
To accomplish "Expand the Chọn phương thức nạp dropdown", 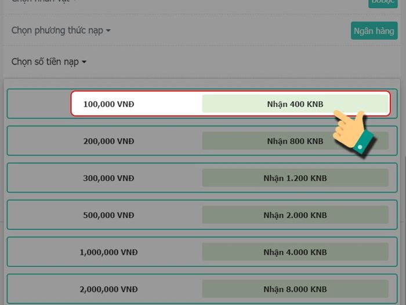I will pyautogui.click(x=61, y=30).
